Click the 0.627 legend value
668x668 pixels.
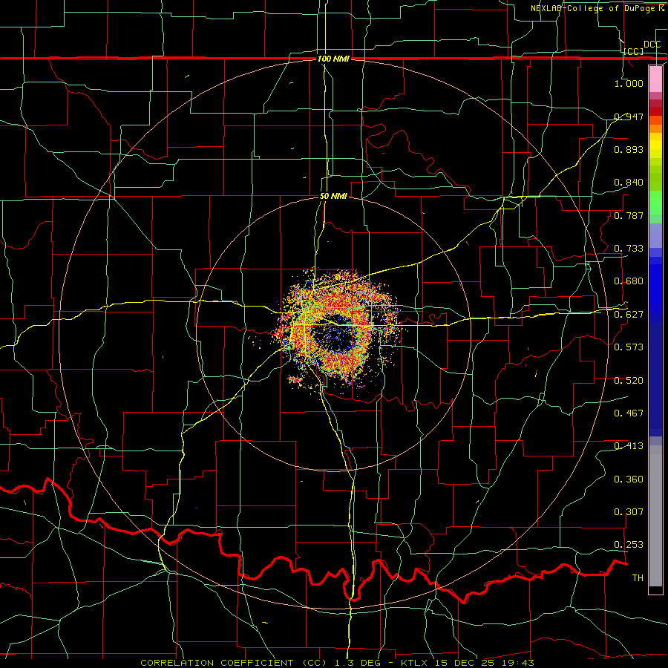(629, 315)
